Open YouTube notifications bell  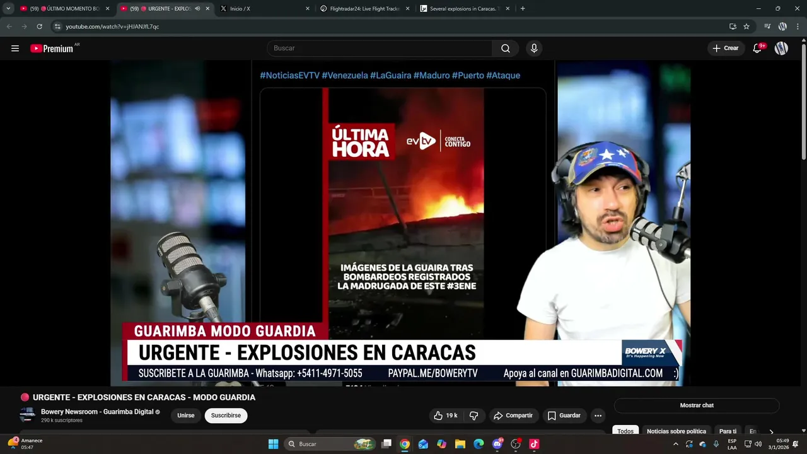point(758,49)
